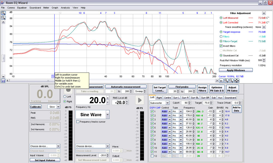Click horizontal zoom-in magnifier beside lin button

click(x=226, y=81)
